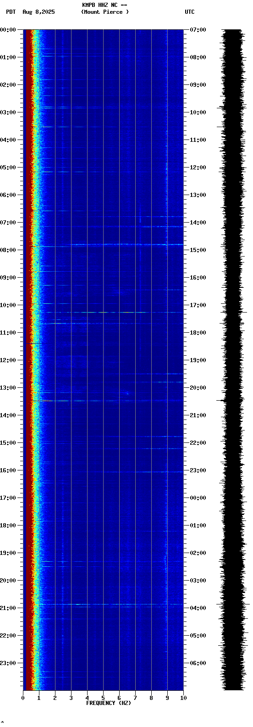
Task: Click the 02:00 UTC label on right axis
Action: pos(198,553)
